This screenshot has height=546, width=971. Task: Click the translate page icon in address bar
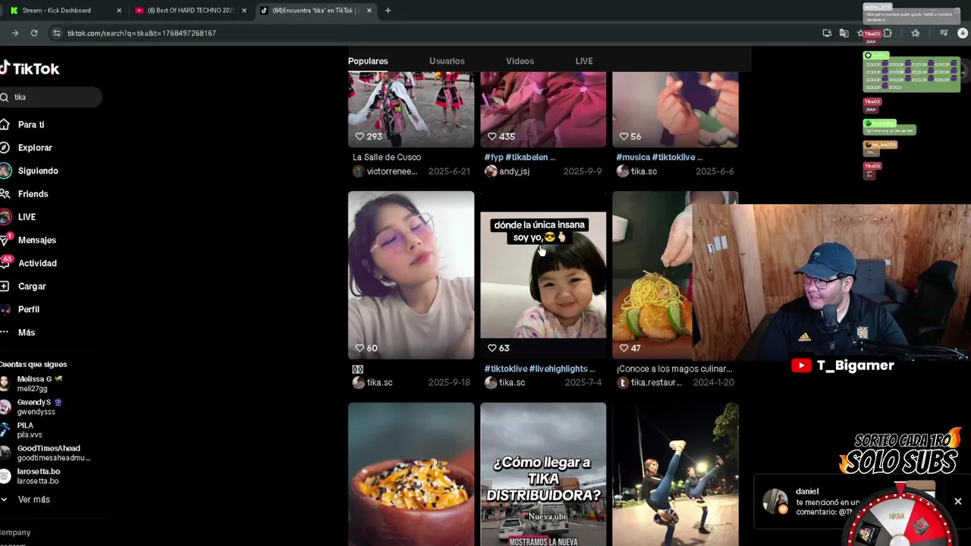(844, 33)
